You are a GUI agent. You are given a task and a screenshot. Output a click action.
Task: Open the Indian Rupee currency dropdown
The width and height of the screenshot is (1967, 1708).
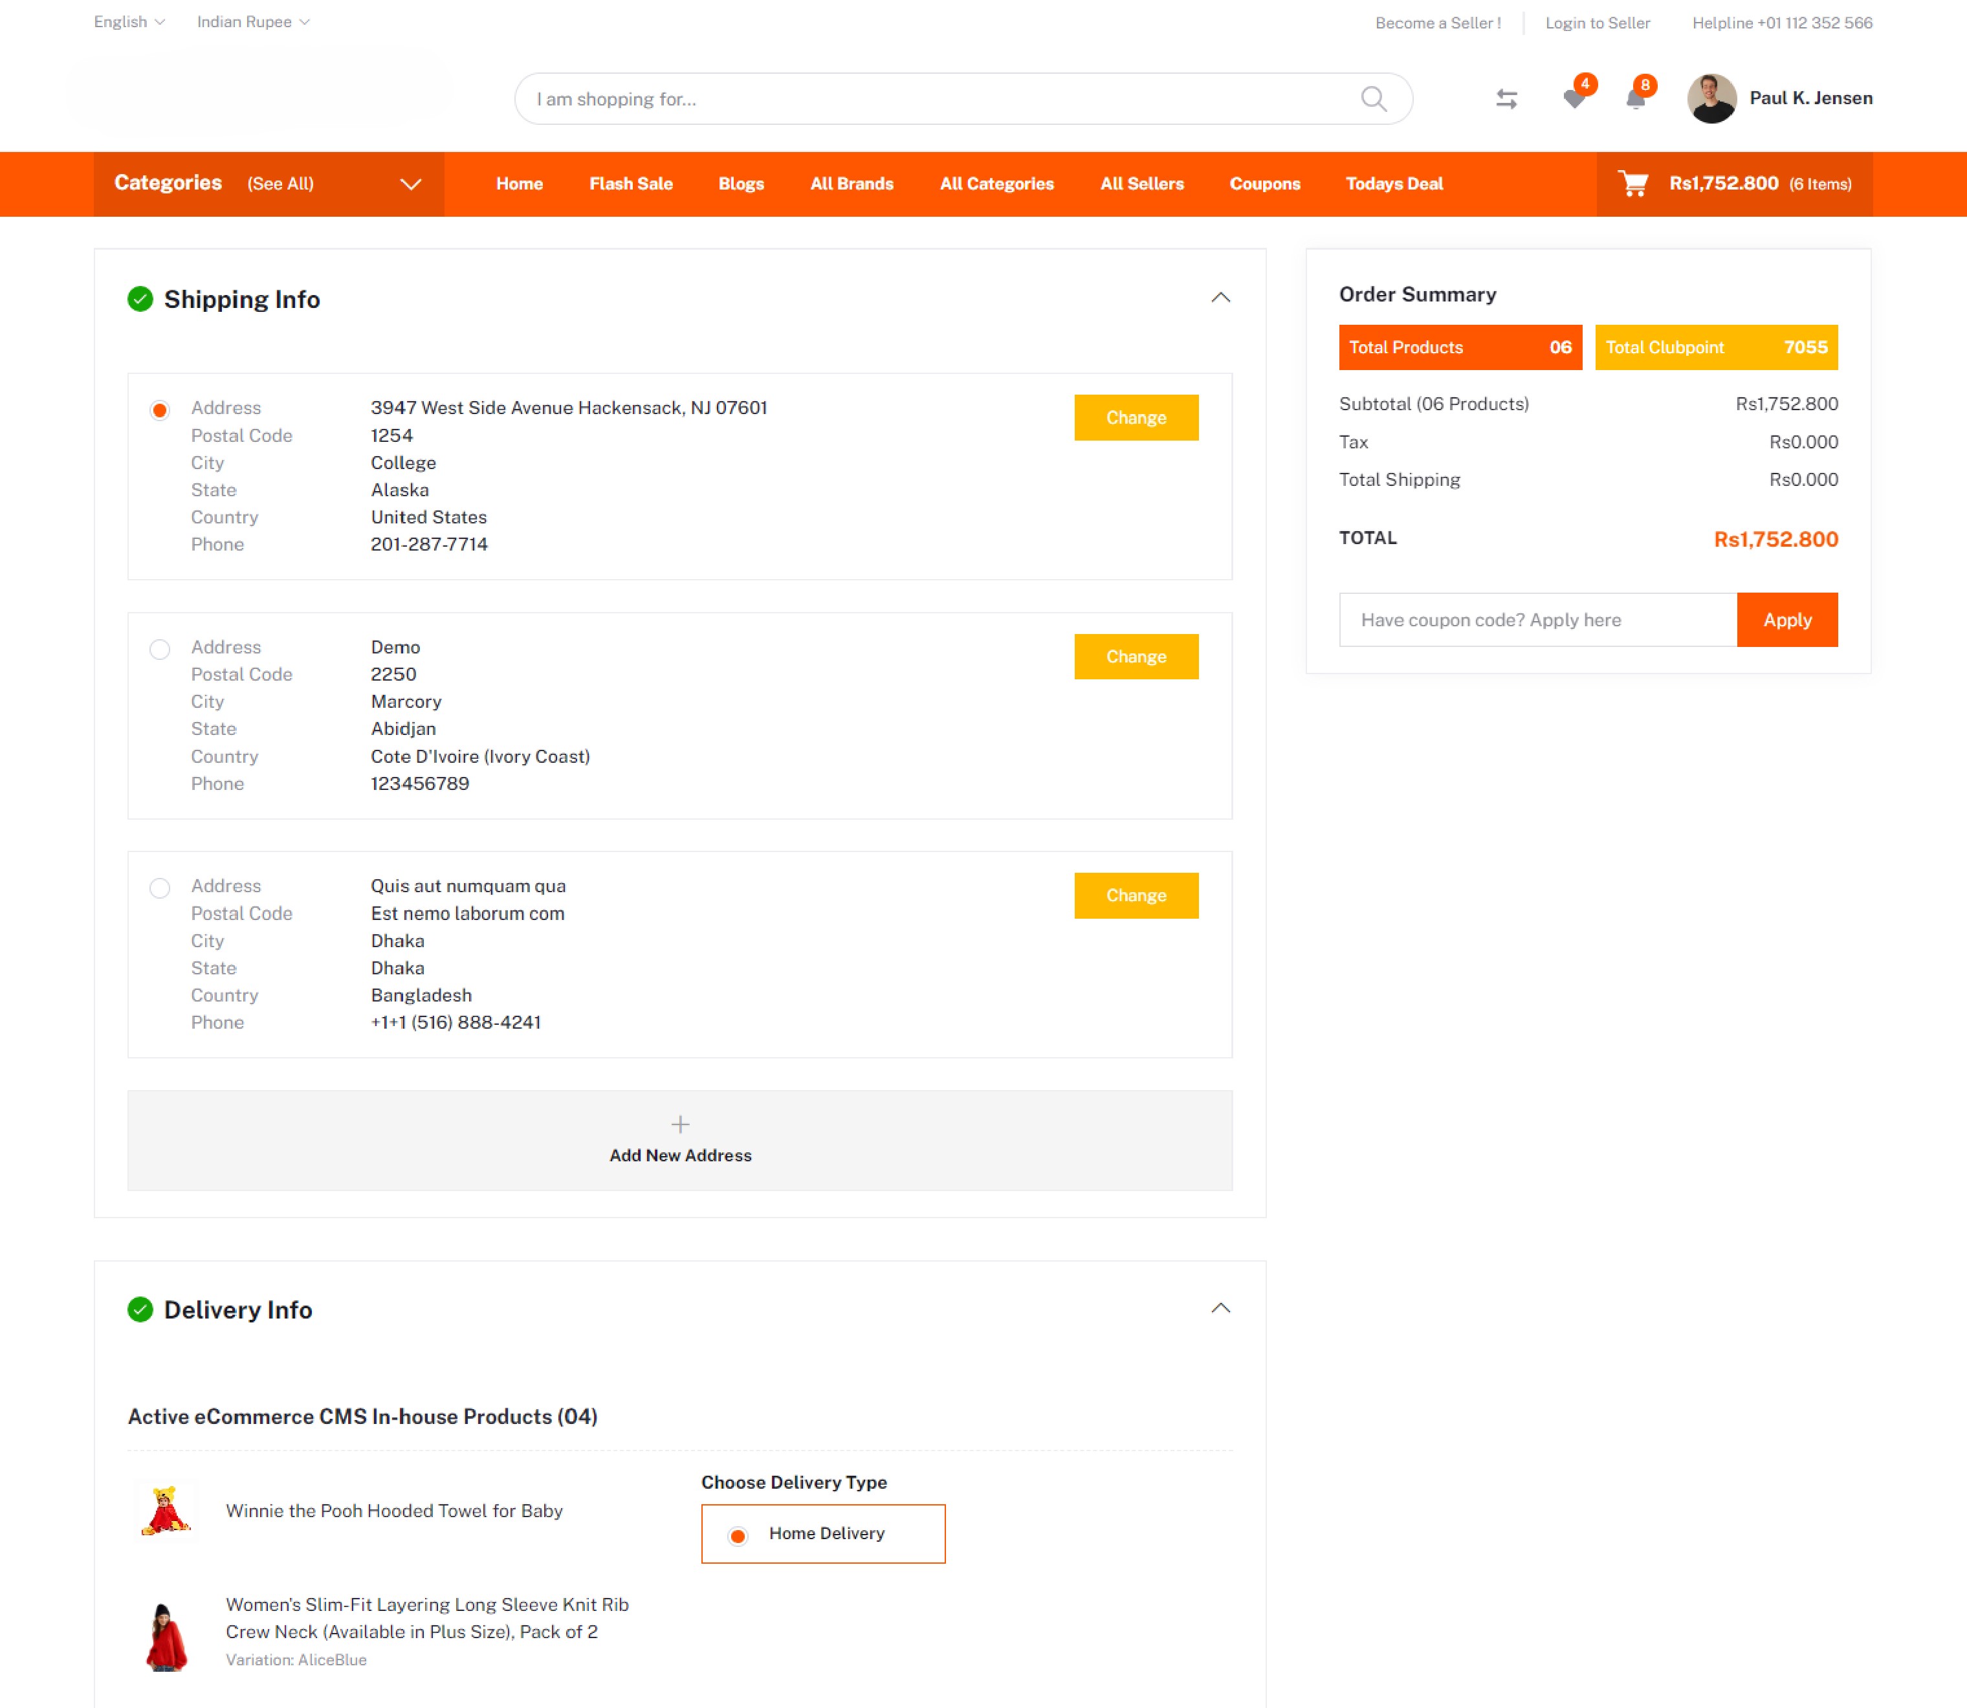(252, 22)
